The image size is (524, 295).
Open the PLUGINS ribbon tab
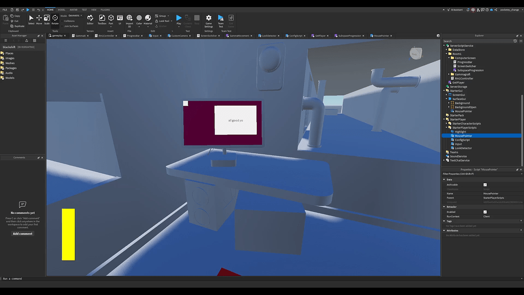point(105,10)
